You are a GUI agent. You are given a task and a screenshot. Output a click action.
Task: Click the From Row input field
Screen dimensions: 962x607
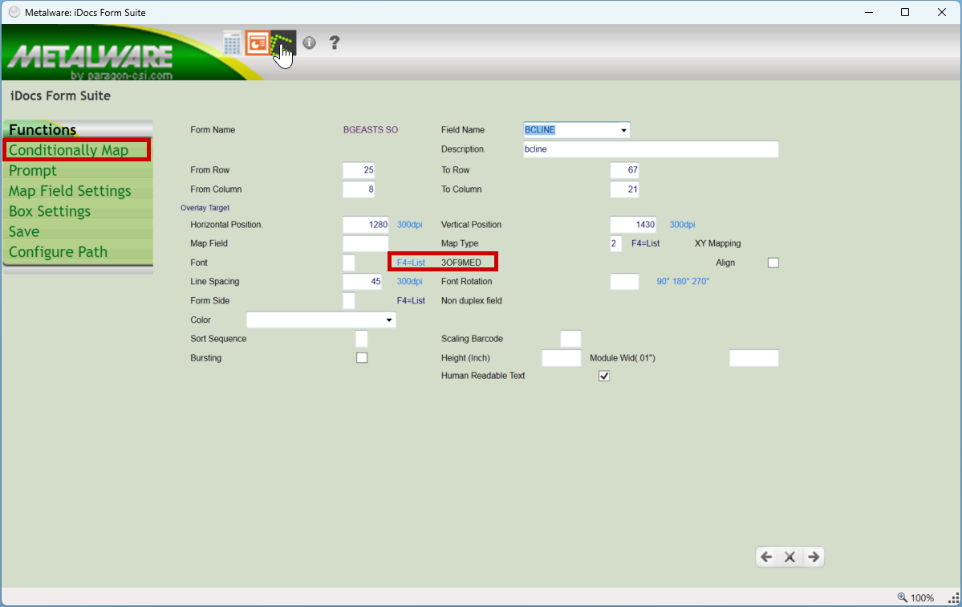click(x=359, y=170)
